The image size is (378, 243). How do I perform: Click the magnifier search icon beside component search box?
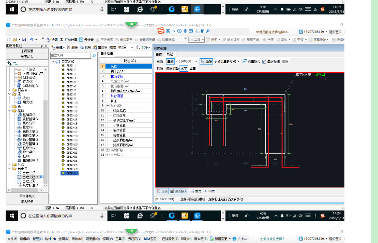tap(94, 56)
